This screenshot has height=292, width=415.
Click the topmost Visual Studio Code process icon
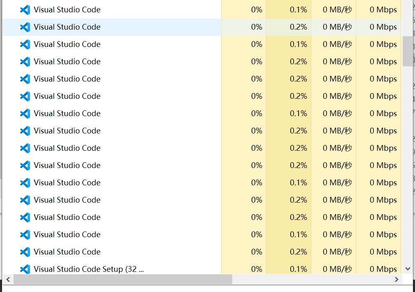click(26, 9)
